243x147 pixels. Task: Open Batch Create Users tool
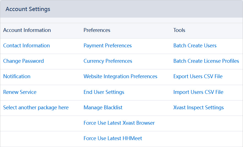195,46
